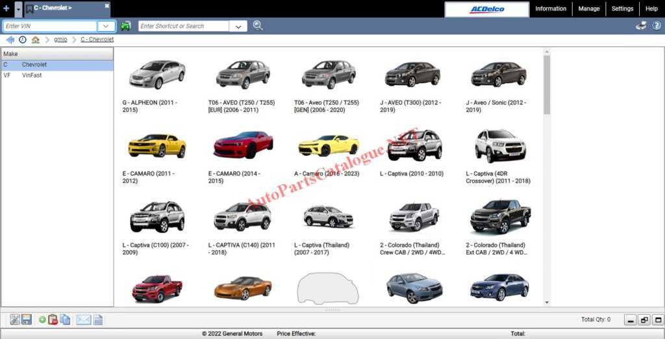
Task: Click the C - Chevrolet breadcrumb link
Action: coord(97,40)
